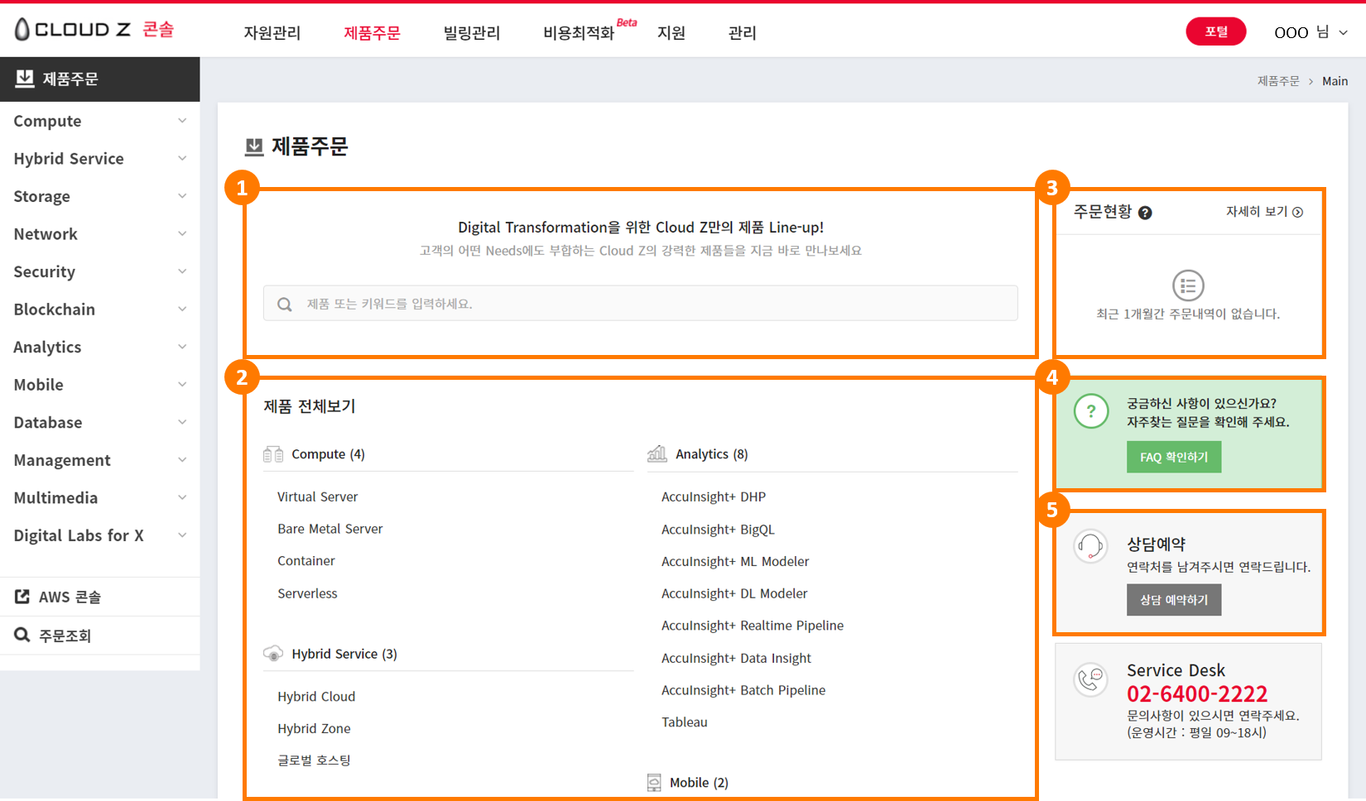
Task: Expand the Multimedia sidebar menu
Action: (99, 497)
